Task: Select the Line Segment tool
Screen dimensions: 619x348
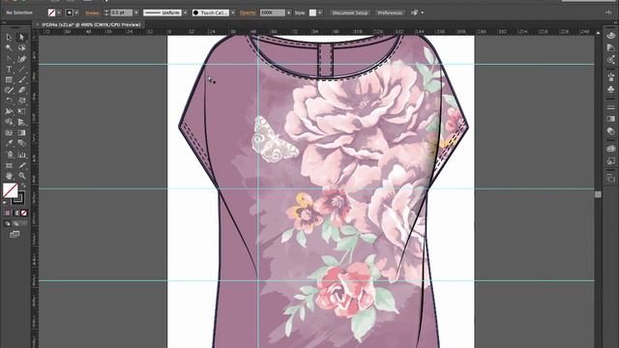Action: [21, 69]
